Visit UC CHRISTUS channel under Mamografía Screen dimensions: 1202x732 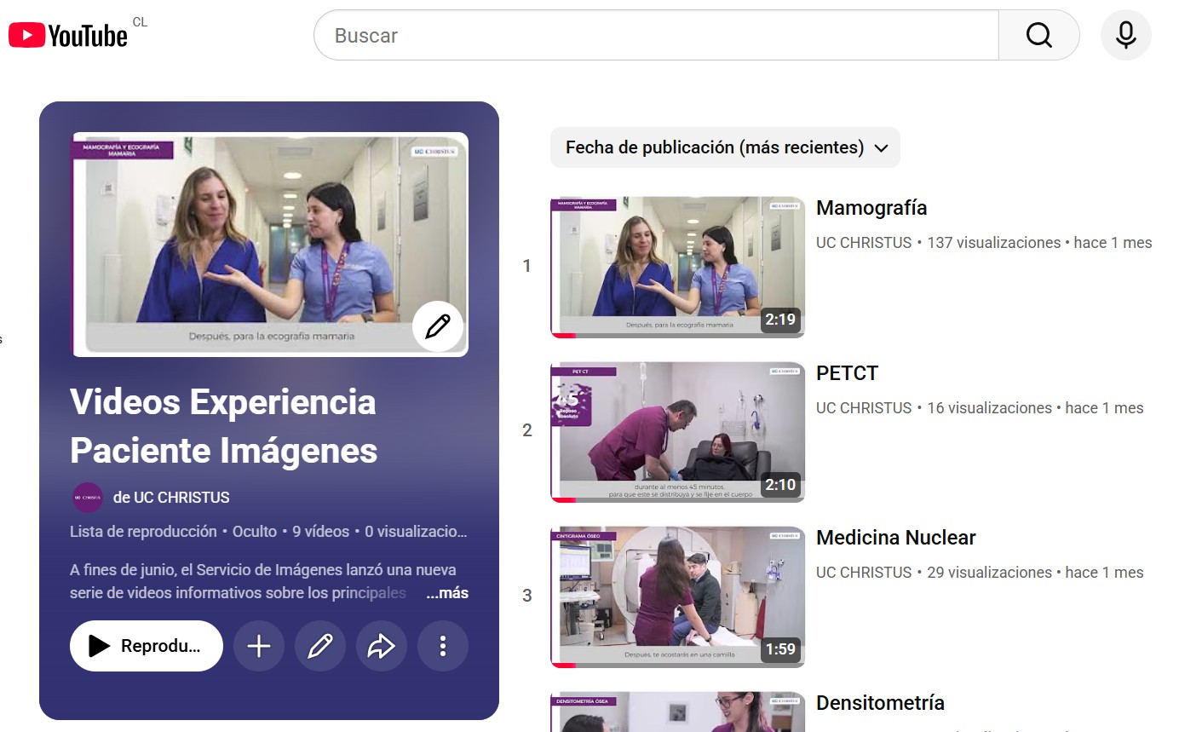[864, 243]
